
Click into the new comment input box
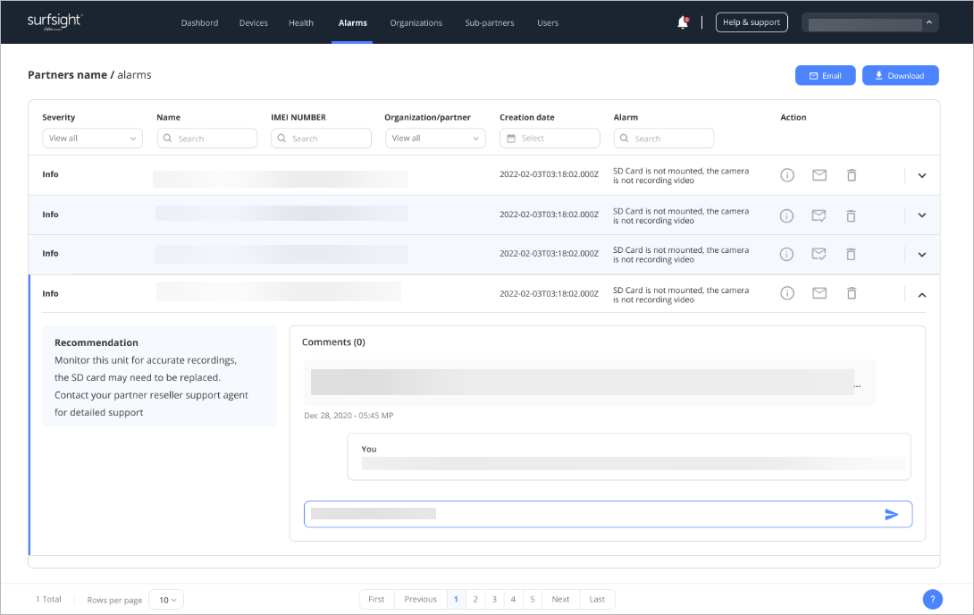609,514
